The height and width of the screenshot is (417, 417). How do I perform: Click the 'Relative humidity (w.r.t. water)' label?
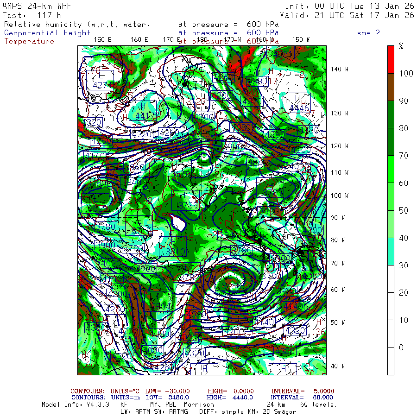click(77, 25)
